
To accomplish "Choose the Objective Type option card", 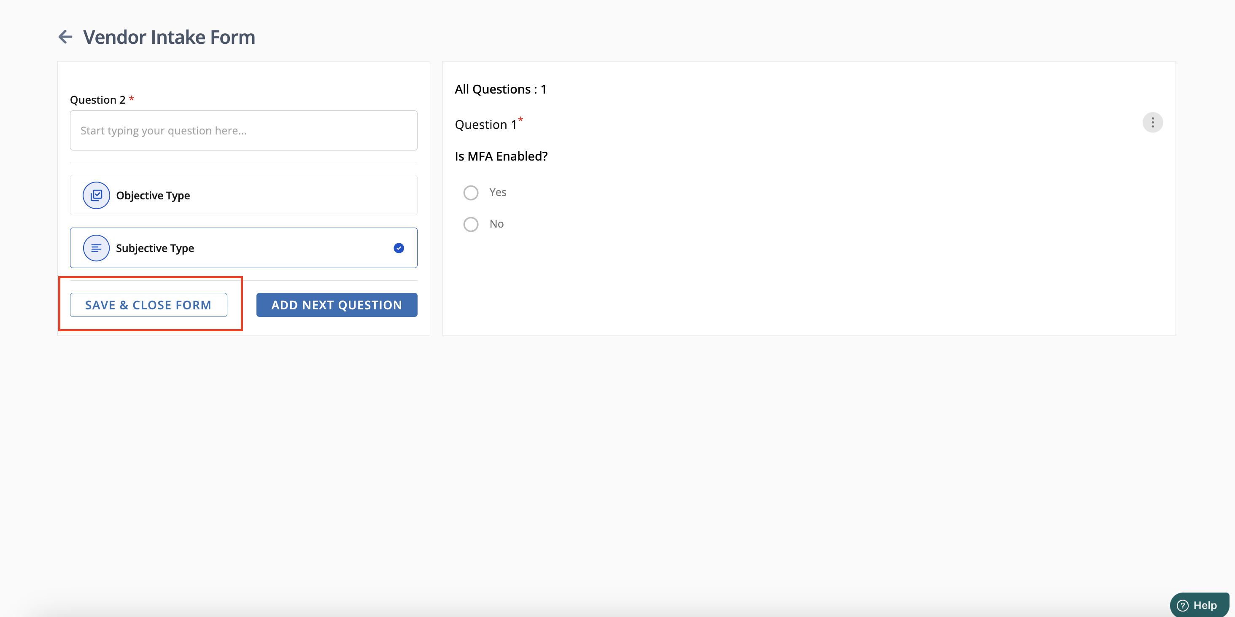I will point(243,196).
